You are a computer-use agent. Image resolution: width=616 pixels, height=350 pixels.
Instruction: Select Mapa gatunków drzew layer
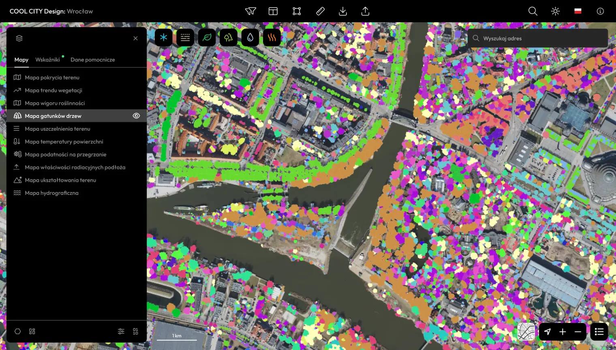click(x=77, y=116)
